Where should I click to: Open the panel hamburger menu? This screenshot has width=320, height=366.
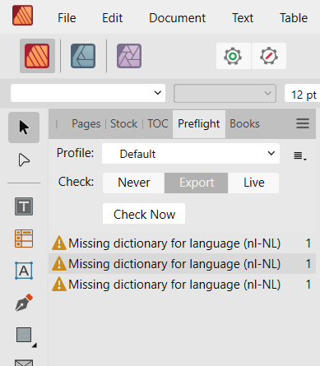303,123
